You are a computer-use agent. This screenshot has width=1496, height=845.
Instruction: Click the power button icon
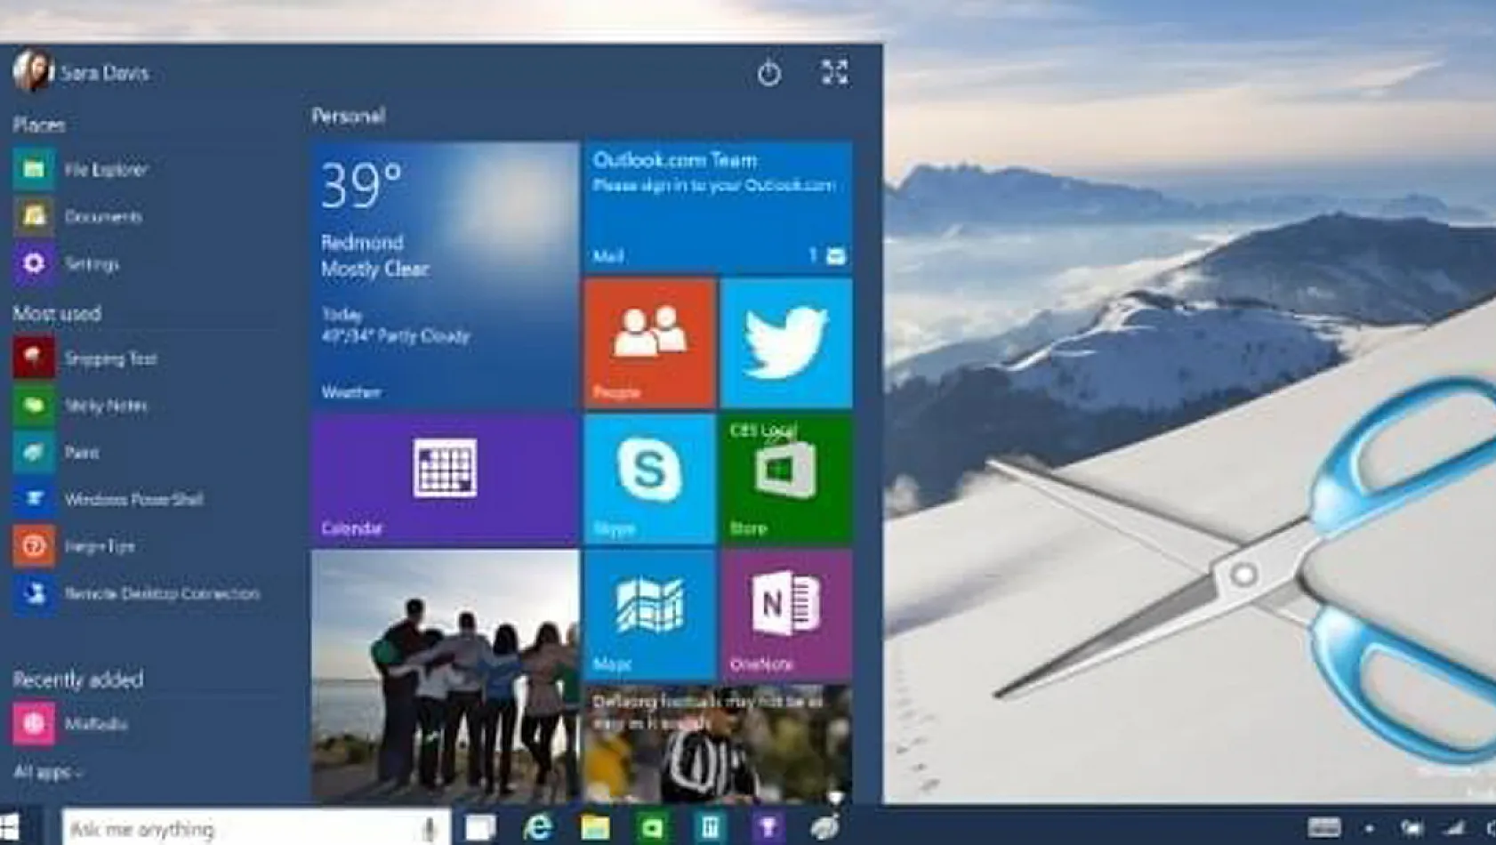pos(769,73)
